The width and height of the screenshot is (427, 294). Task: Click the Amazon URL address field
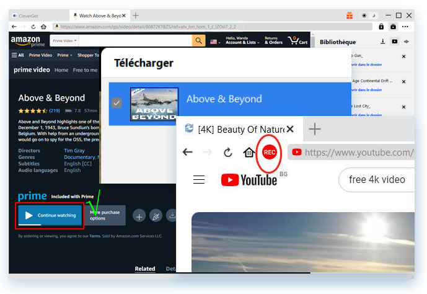coord(213,27)
